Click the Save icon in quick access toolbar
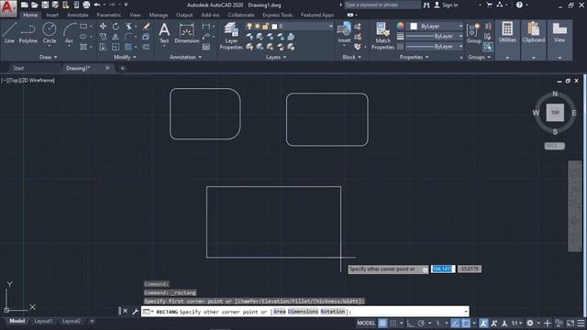Viewport: 587px width, 330px height. pyautogui.click(x=45, y=5)
